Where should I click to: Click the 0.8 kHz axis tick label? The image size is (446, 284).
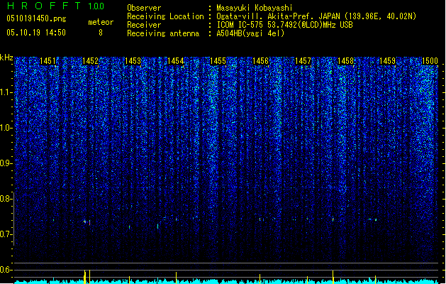[x=6, y=199]
